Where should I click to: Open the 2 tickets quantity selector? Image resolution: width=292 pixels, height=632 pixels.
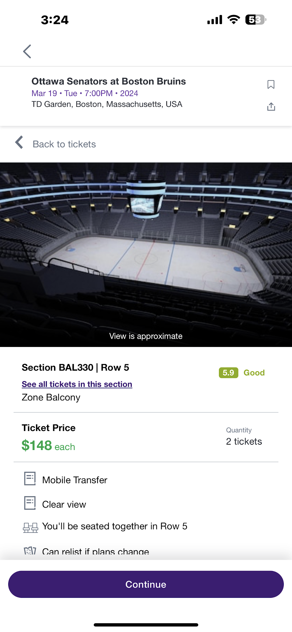point(244,441)
